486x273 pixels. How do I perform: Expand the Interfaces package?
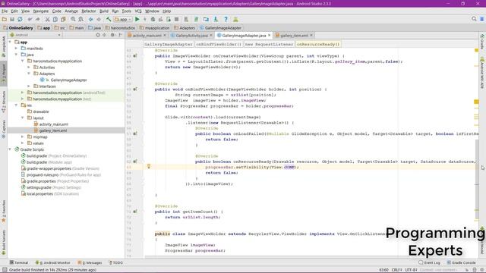pyautogui.click(x=29, y=86)
